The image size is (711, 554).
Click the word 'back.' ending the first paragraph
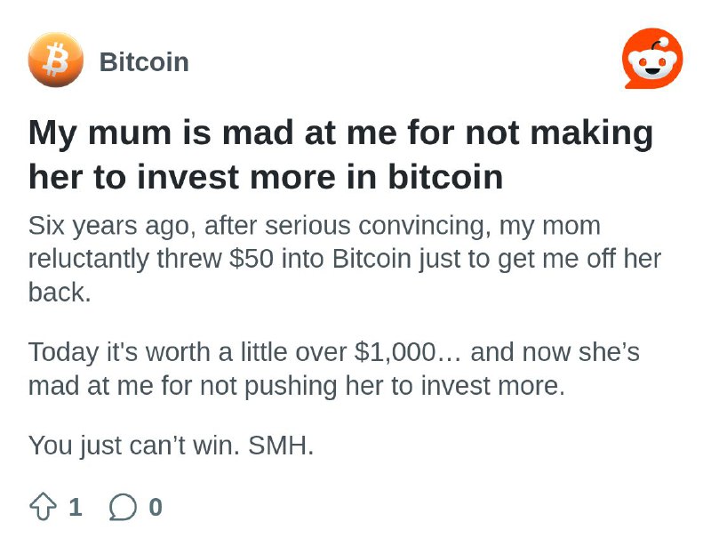[60, 293]
